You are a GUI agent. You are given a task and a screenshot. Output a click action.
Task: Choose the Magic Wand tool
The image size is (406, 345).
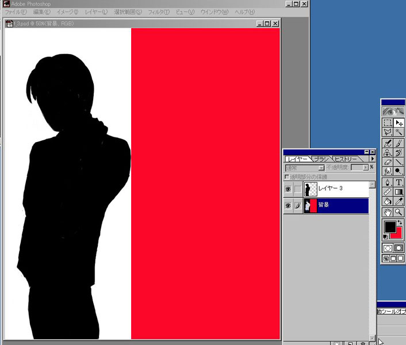[399, 132]
